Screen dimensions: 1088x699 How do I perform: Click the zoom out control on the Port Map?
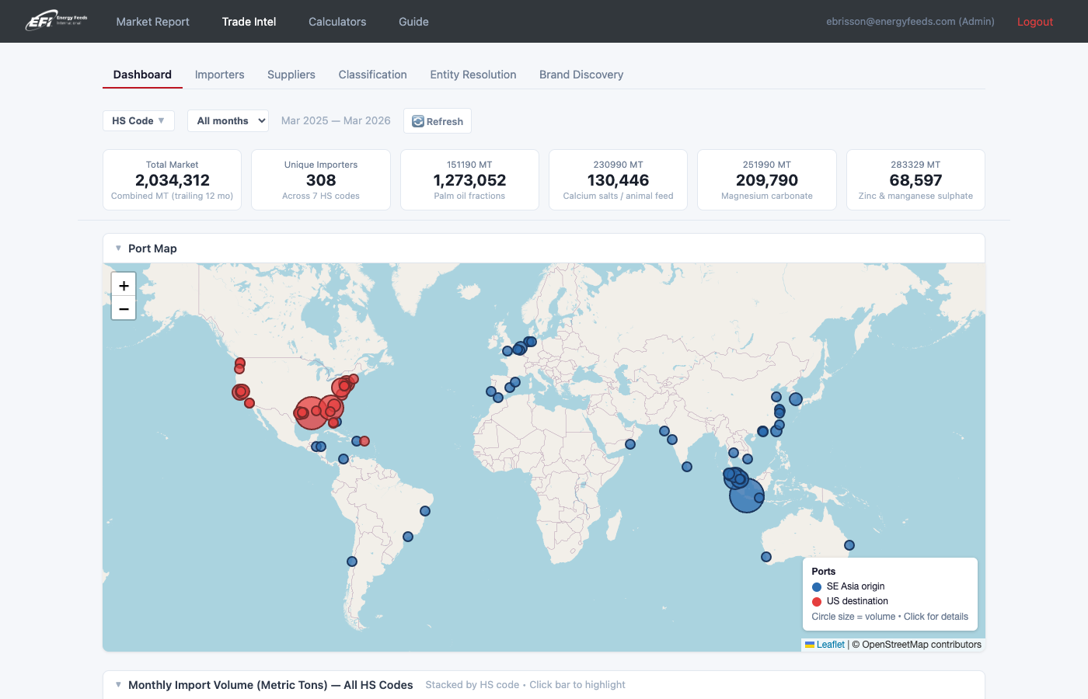(123, 308)
